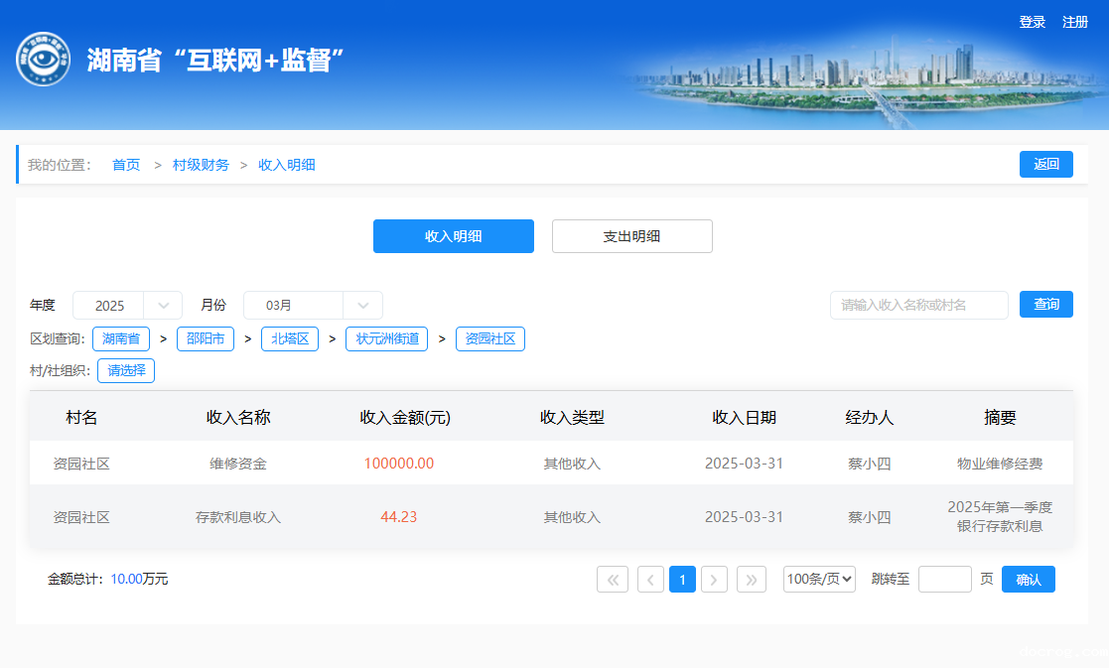Click the eye logo in header
Screen dimensions: 1109x668
(43, 59)
